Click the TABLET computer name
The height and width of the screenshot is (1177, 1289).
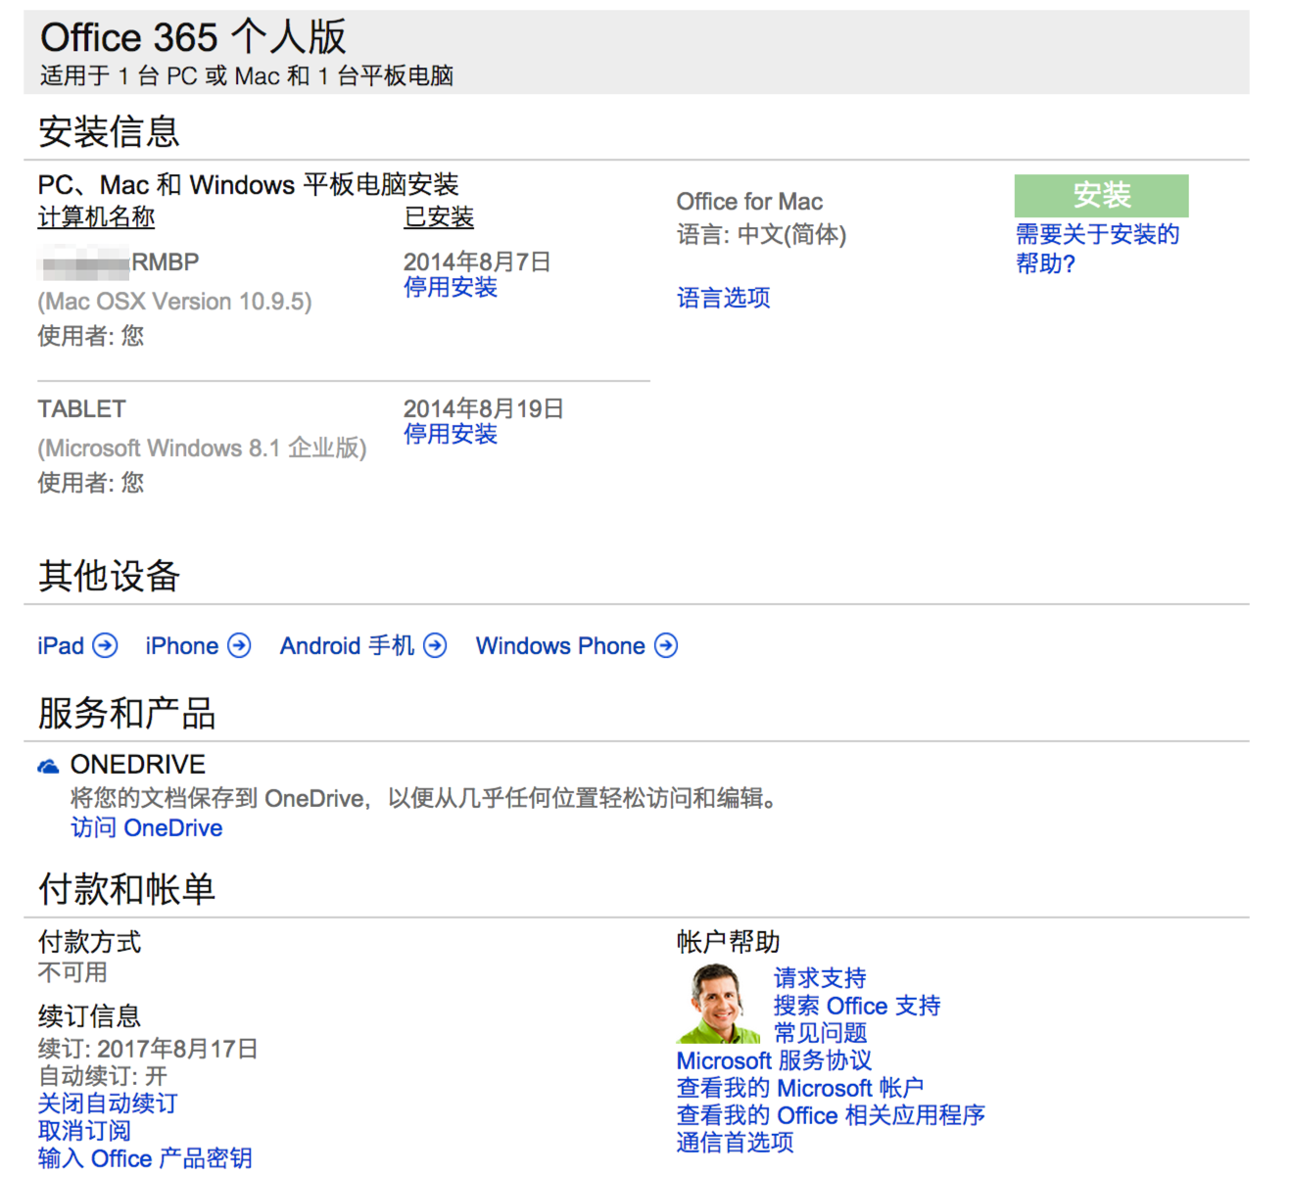82,409
